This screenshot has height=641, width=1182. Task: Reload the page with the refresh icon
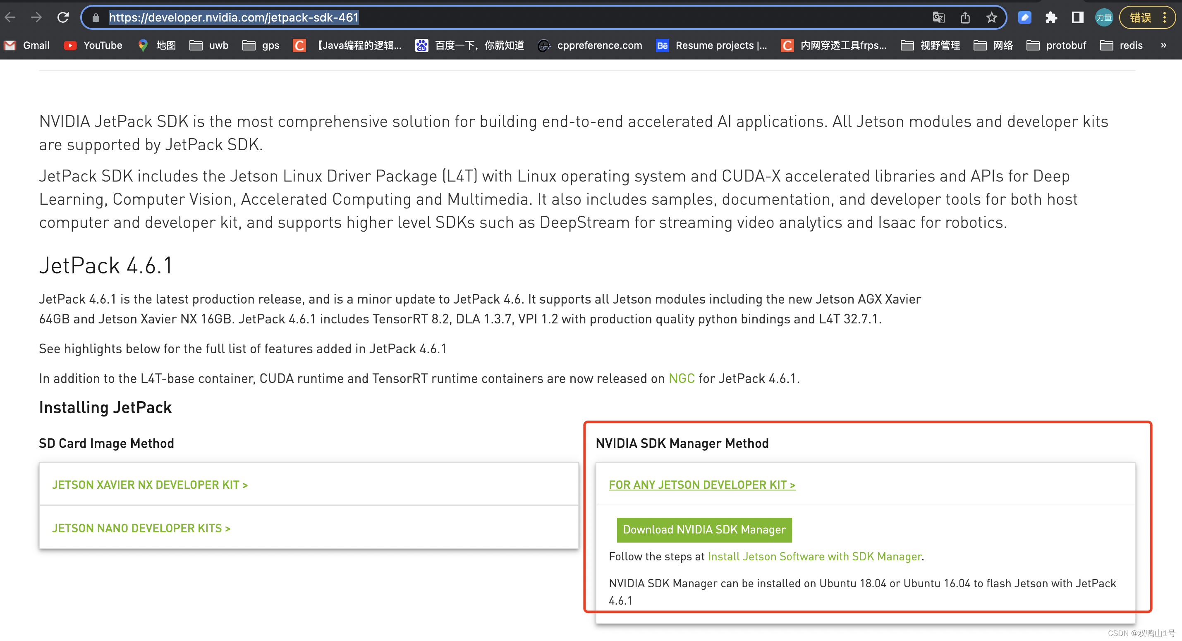[63, 17]
